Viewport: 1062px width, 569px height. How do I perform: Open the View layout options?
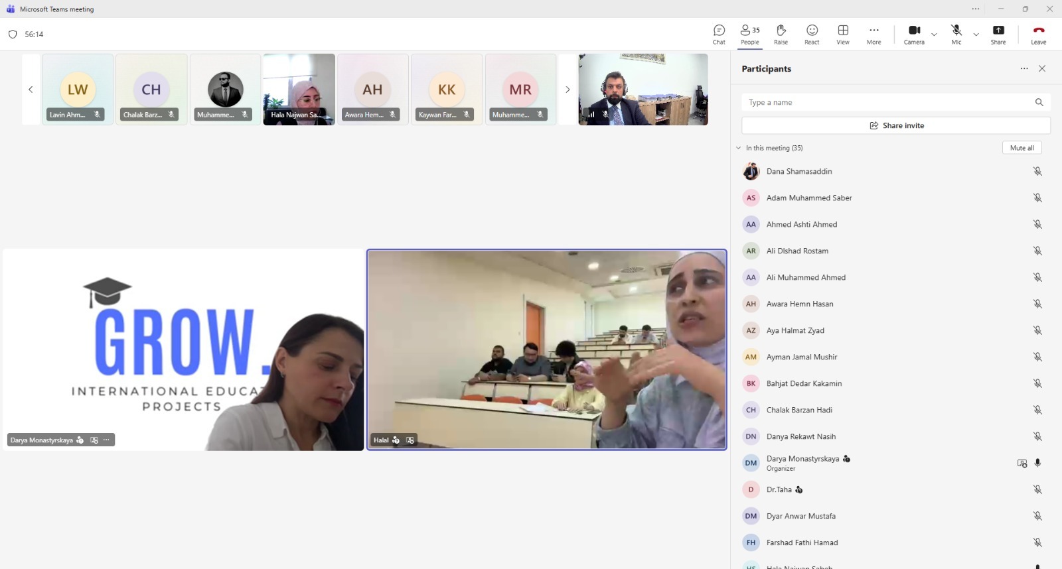click(x=843, y=34)
